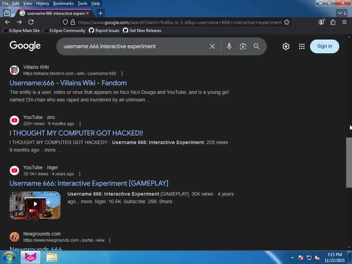Open the History menu

coord(42,3)
